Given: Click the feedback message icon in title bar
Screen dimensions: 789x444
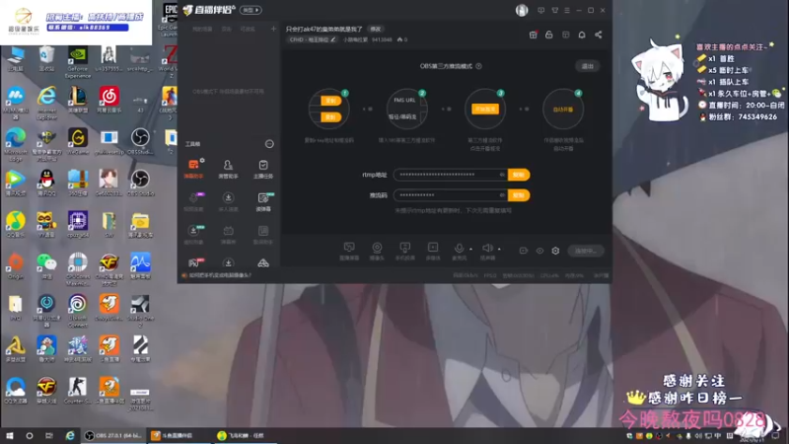Looking at the screenshot, I should pos(540,10).
